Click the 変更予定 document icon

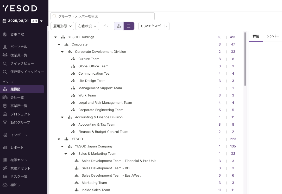5,34
